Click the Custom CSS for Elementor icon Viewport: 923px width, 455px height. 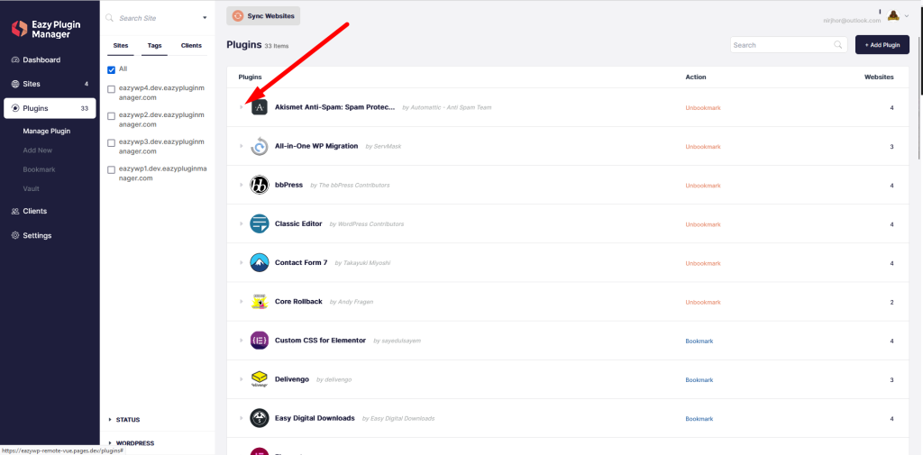(x=260, y=341)
